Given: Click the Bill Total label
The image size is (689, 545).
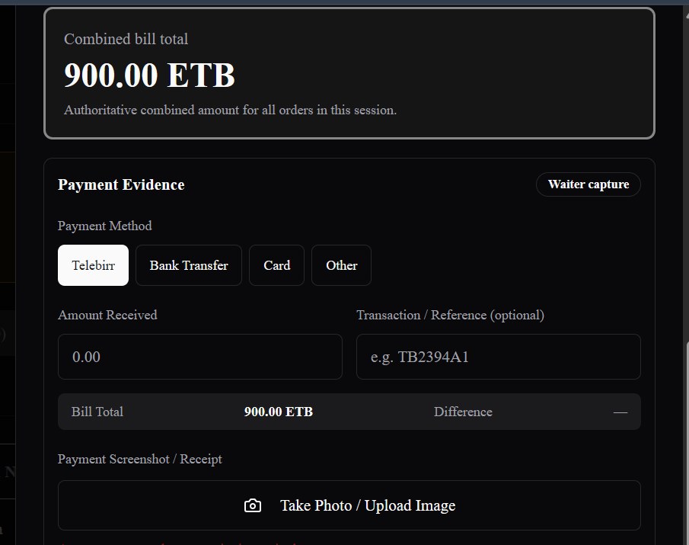Looking at the screenshot, I should (97, 412).
